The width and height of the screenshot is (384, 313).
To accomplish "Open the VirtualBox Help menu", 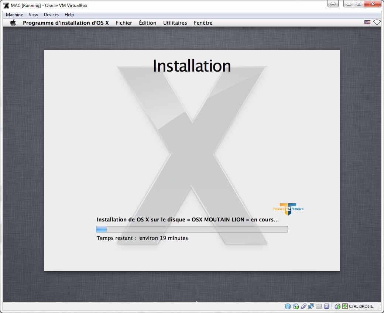I will (69, 15).
